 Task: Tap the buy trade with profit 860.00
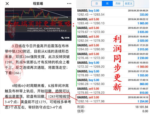(112, 82)
